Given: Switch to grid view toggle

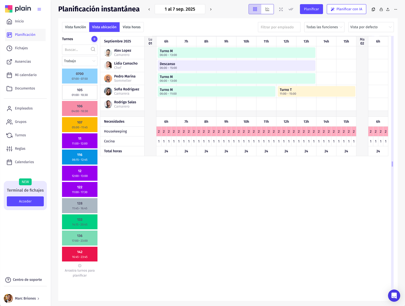Looking at the screenshot, I should click(x=255, y=9).
